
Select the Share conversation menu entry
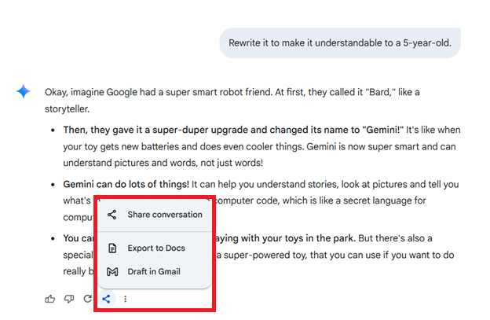(x=164, y=215)
